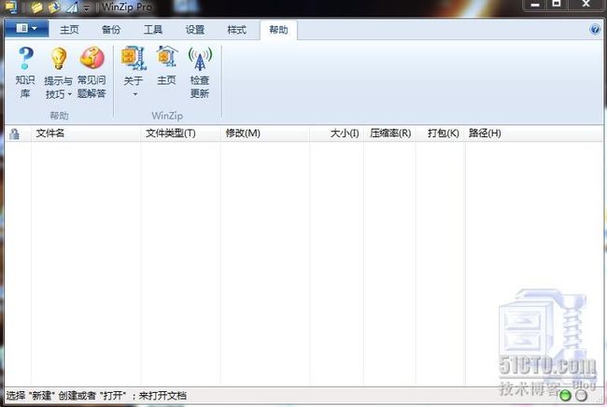Screen dimensions: 607x407
Task: Select the 帮助 ribbon tab
Action: tap(278, 30)
